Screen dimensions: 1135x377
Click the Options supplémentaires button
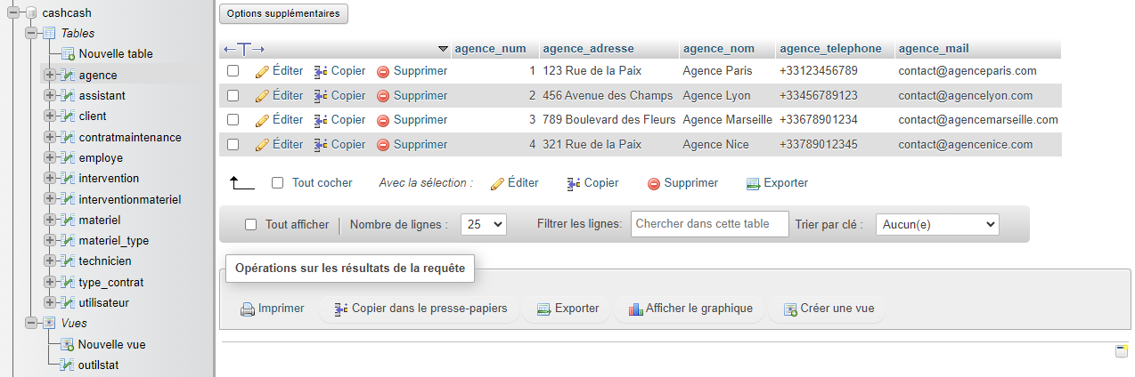point(284,13)
